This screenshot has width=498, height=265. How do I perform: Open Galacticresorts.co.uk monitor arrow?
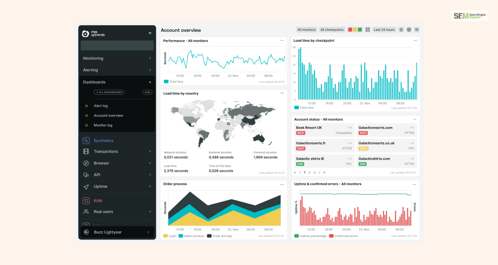[412, 143]
